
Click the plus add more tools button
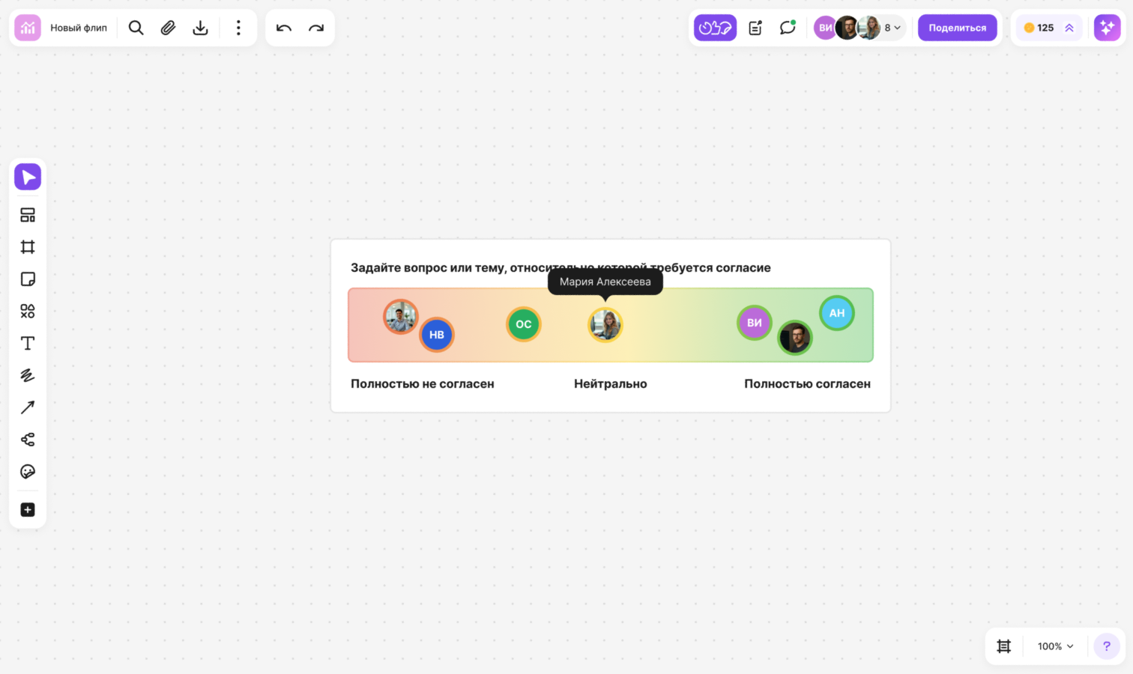(28, 510)
